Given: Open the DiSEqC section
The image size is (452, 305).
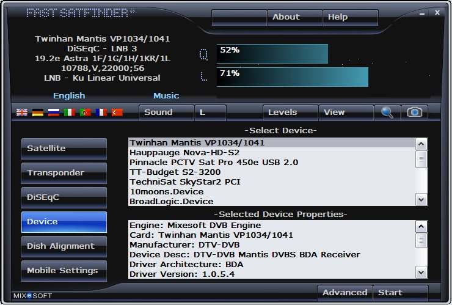Looking at the screenshot, I should [64, 197].
